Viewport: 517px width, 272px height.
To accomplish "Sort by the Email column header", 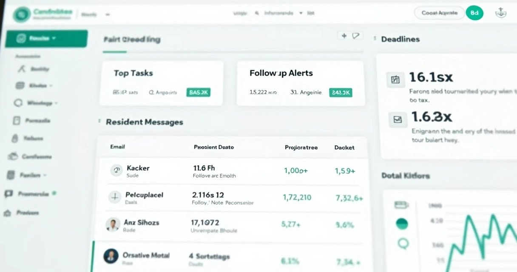I will tap(117, 147).
